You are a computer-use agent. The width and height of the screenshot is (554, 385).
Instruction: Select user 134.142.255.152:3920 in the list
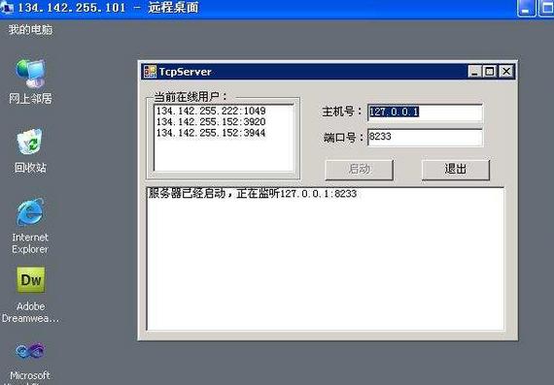pos(211,122)
